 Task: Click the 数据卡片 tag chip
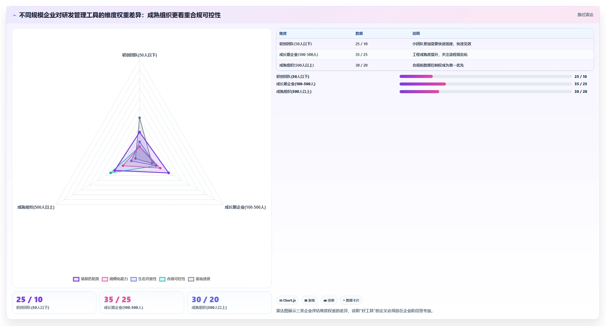pyautogui.click(x=351, y=300)
